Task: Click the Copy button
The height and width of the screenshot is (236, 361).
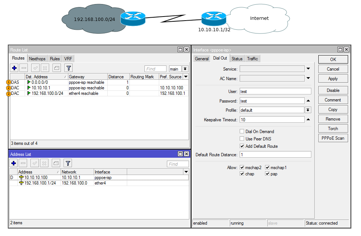Action: click(333, 110)
